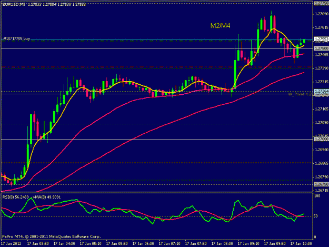Screen dimensions: 329x247
Task: Click the 17 Jan 2012 date label
Action: (12, 244)
